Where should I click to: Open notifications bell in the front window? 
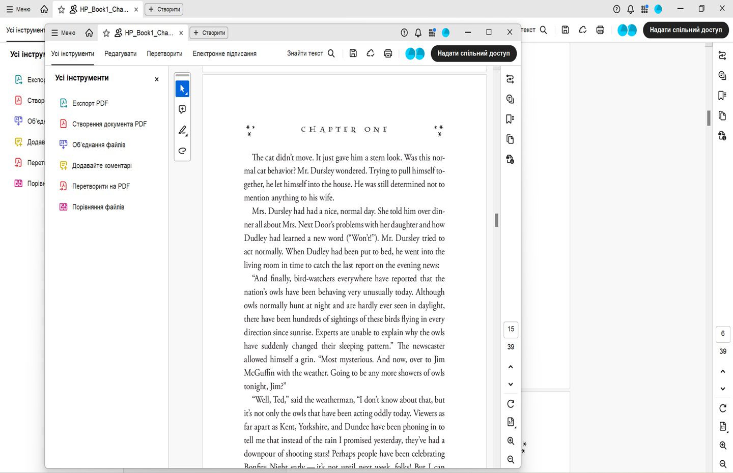pyautogui.click(x=418, y=33)
